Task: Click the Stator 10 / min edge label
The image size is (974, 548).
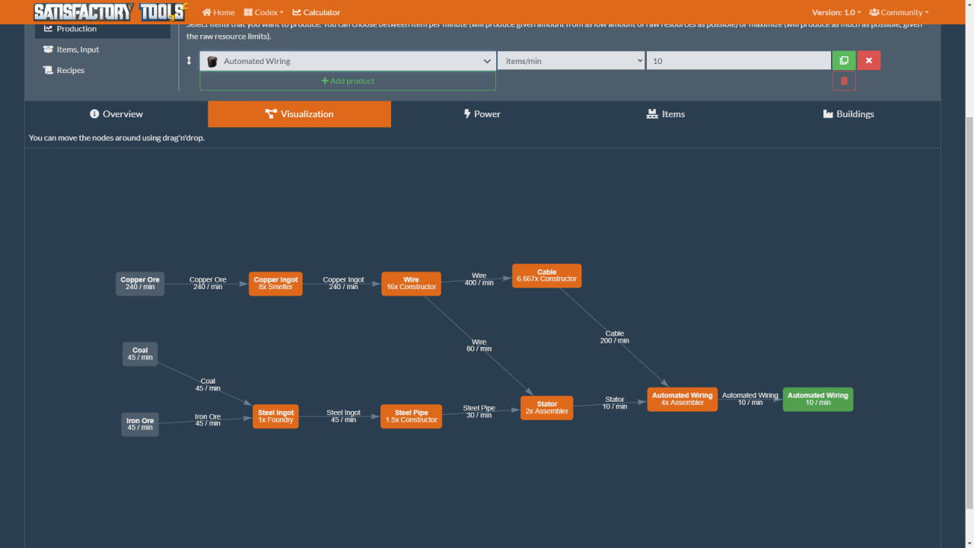Action: 614,403
